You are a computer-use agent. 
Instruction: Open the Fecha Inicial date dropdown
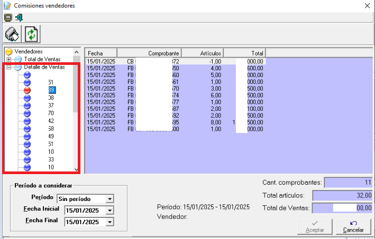(109, 211)
